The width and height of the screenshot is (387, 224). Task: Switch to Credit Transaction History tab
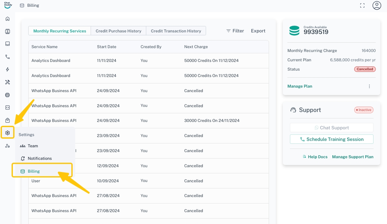[176, 31]
